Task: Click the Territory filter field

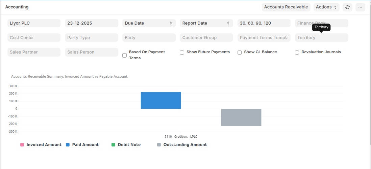Action: tap(321, 38)
